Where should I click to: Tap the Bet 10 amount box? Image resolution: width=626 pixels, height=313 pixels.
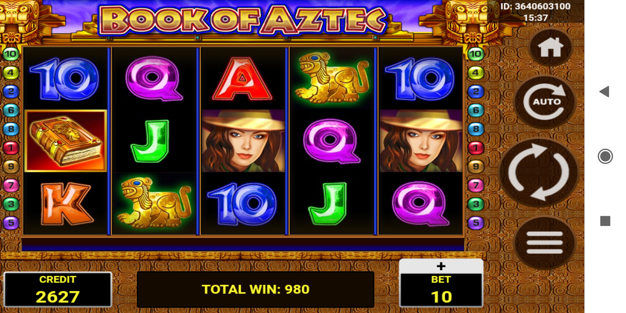(441, 290)
